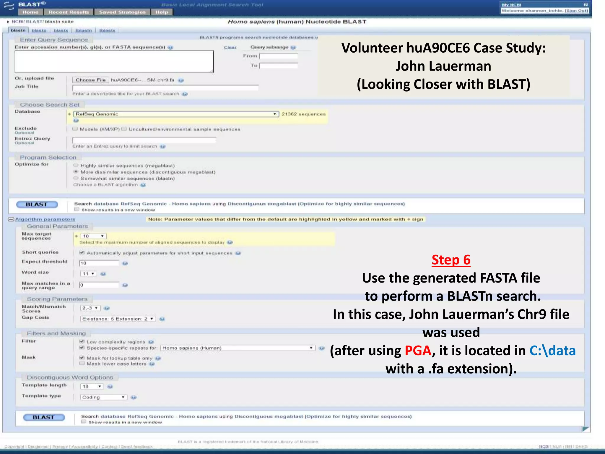Toggle Mask lower case letters

[82, 363]
